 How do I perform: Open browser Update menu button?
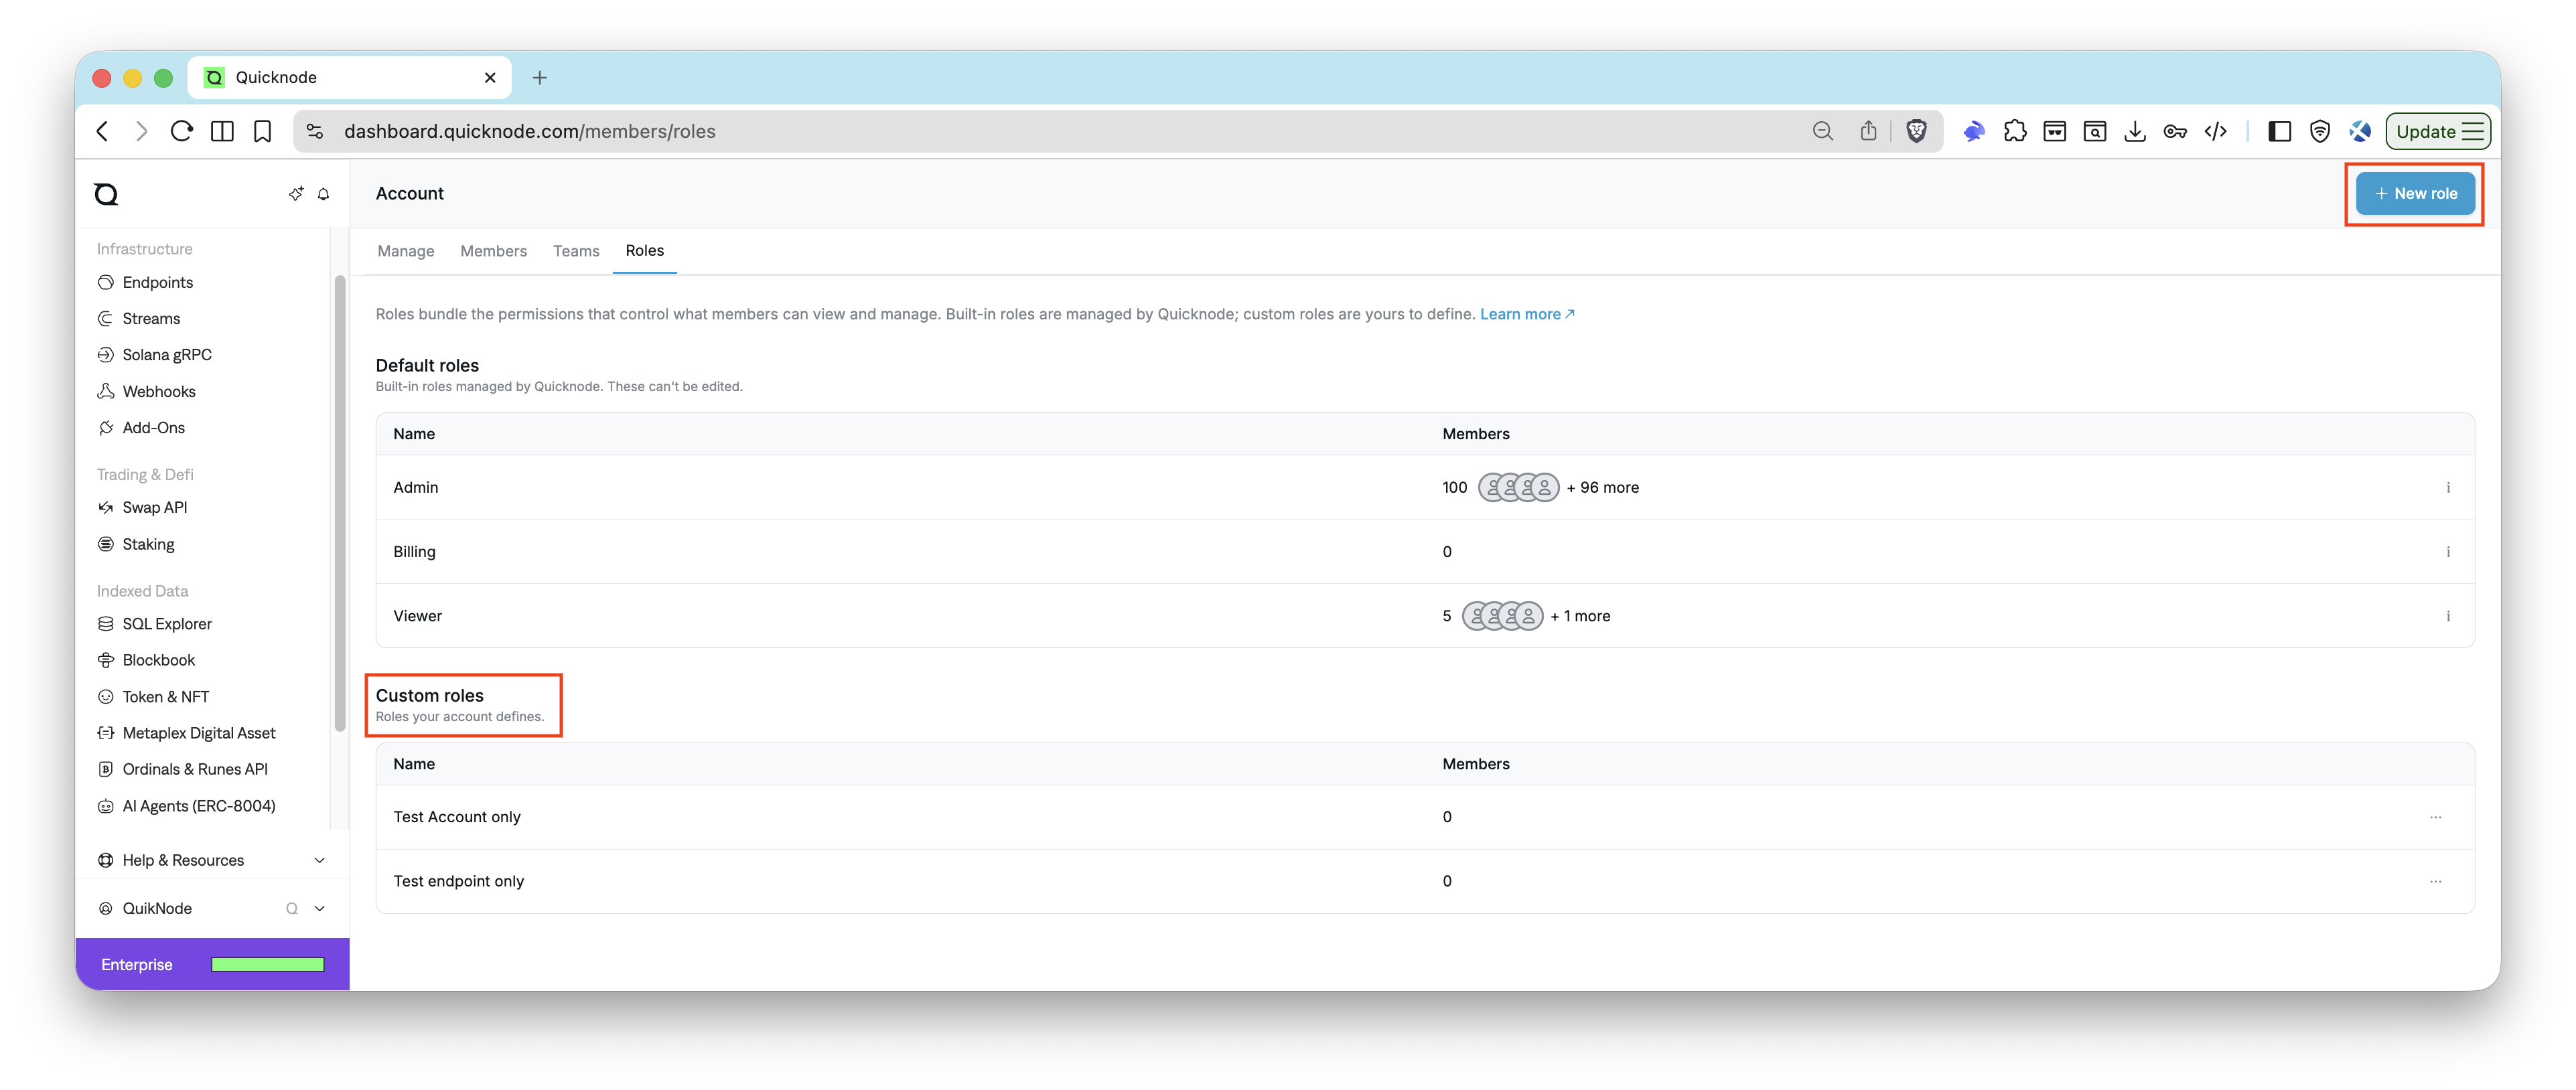click(x=2437, y=131)
